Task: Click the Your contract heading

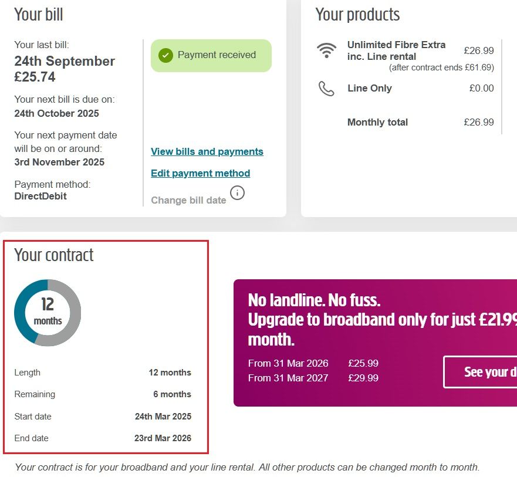Action: click(x=54, y=255)
